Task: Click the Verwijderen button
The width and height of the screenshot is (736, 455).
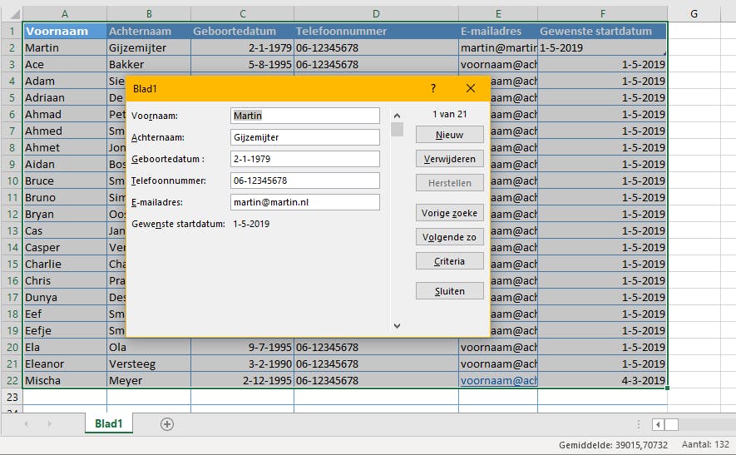Action: coord(450,159)
